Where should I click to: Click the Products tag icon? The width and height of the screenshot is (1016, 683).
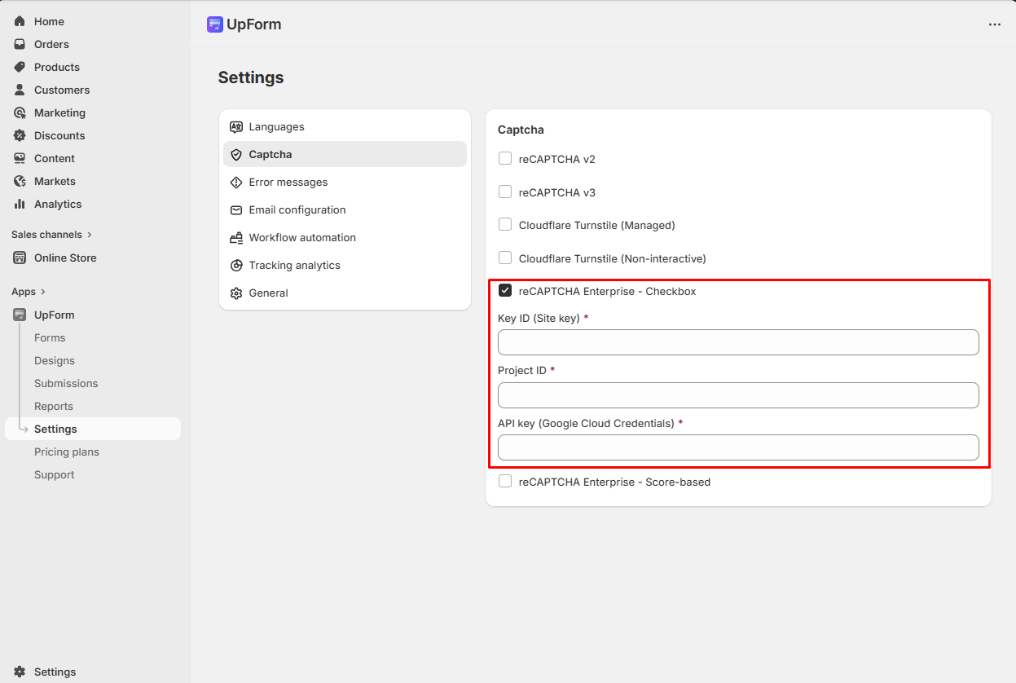pyautogui.click(x=20, y=67)
